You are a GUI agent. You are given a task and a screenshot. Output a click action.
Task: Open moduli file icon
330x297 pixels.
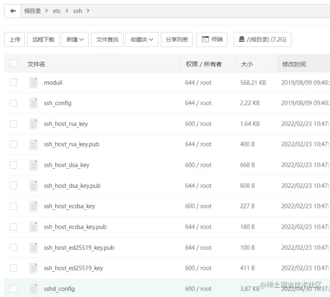click(33, 82)
